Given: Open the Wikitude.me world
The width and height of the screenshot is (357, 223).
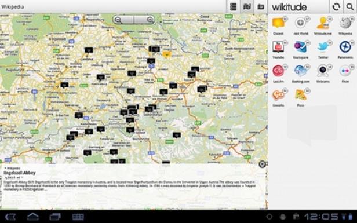Looking at the screenshot, I should coord(323,23).
